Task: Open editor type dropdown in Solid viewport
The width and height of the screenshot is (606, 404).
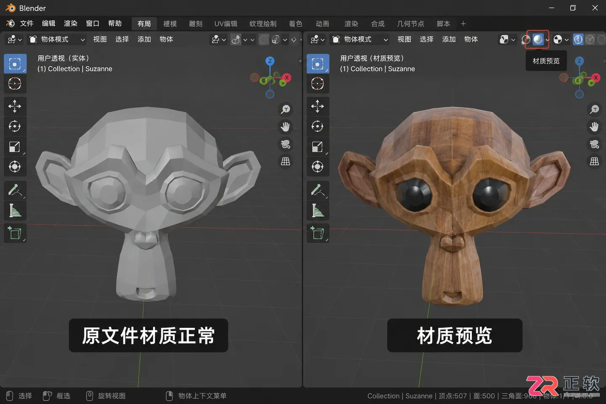Action: [14, 40]
